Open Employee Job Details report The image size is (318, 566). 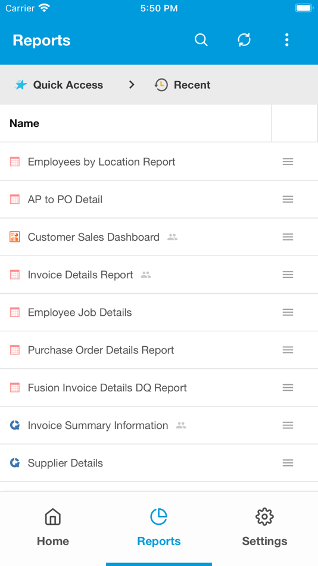tap(80, 312)
